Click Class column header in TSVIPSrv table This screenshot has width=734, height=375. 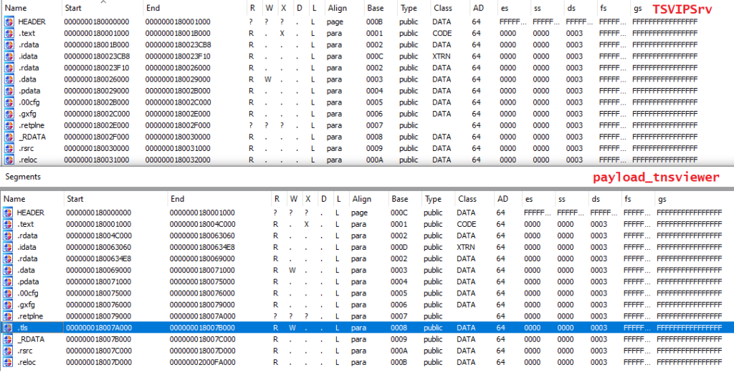442,8
